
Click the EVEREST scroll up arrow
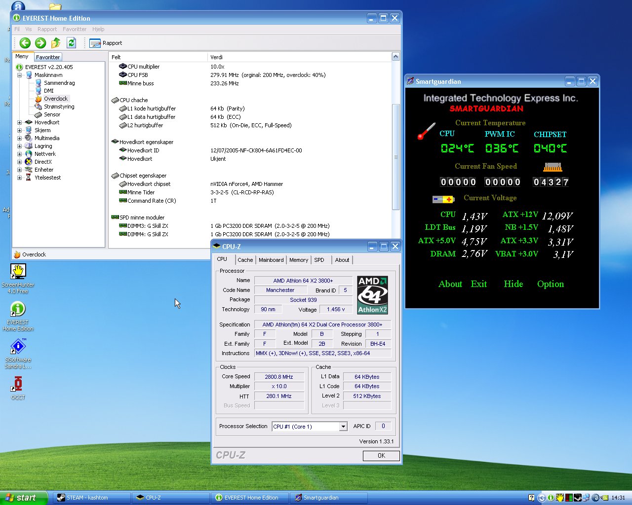[x=395, y=57]
